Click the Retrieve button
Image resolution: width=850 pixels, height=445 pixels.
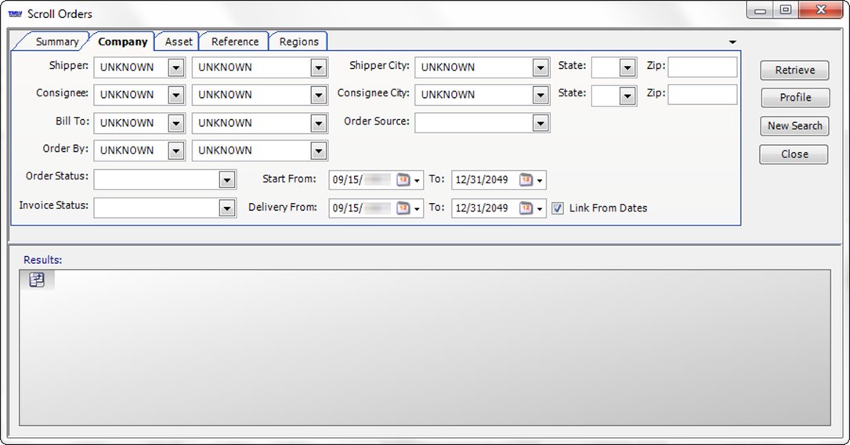click(x=794, y=70)
